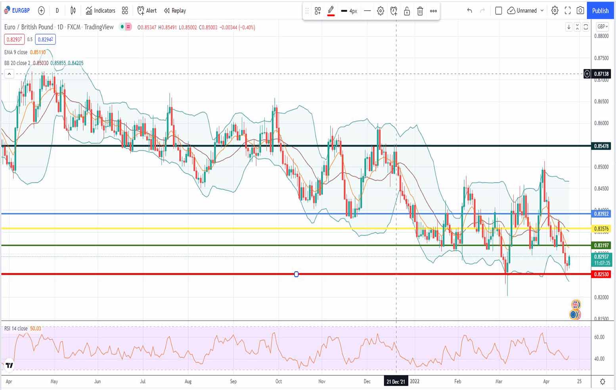Screen dimensions: 616x390
Task: Open the layout templates grid icon
Action: coord(125,11)
